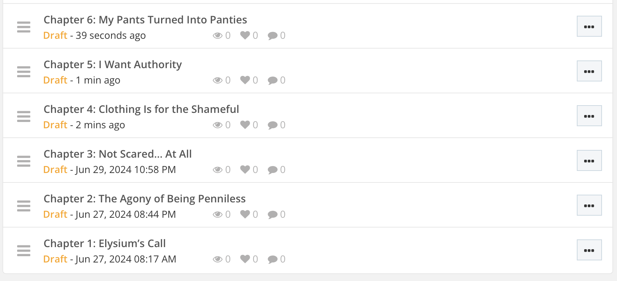This screenshot has height=281, width=617.
Task: Click views eye icon on Chapter 4
Action: coord(217,125)
